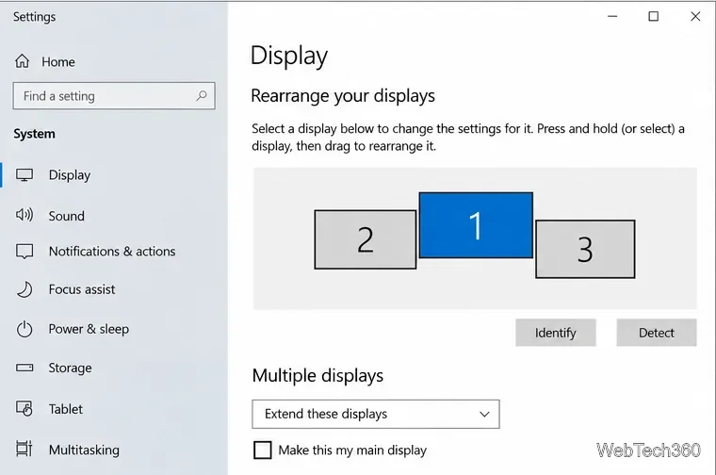This screenshot has height=475, width=716.
Task: Click the Sound speaker icon
Action: click(x=24, y=215)
